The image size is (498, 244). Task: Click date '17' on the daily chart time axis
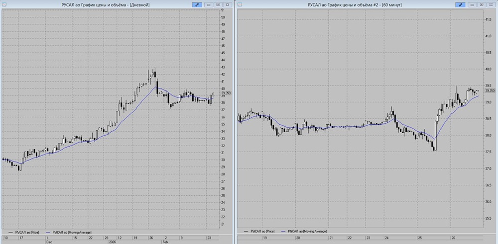21,238
